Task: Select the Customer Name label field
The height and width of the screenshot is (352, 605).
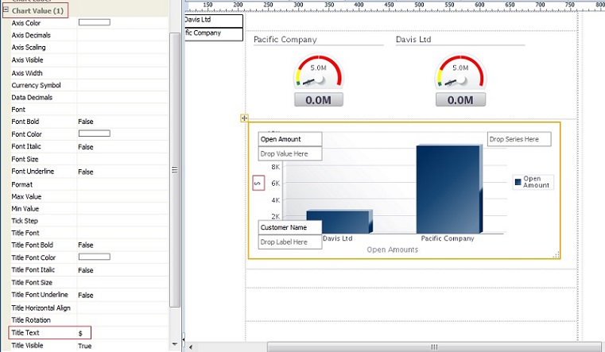Action: (289, 227)
